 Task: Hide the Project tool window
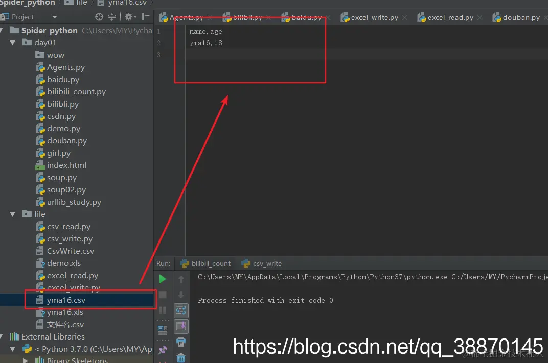pyautogui.click(x=146, y=17)
